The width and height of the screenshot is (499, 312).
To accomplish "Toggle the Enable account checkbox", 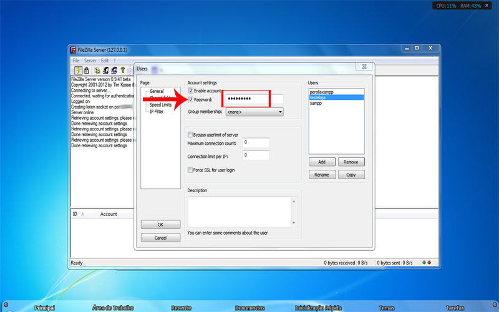I will pos(191,90).
